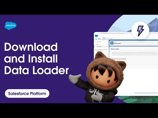Open the Object Manager dropdown arrow
158x118 pixels.
114,39
